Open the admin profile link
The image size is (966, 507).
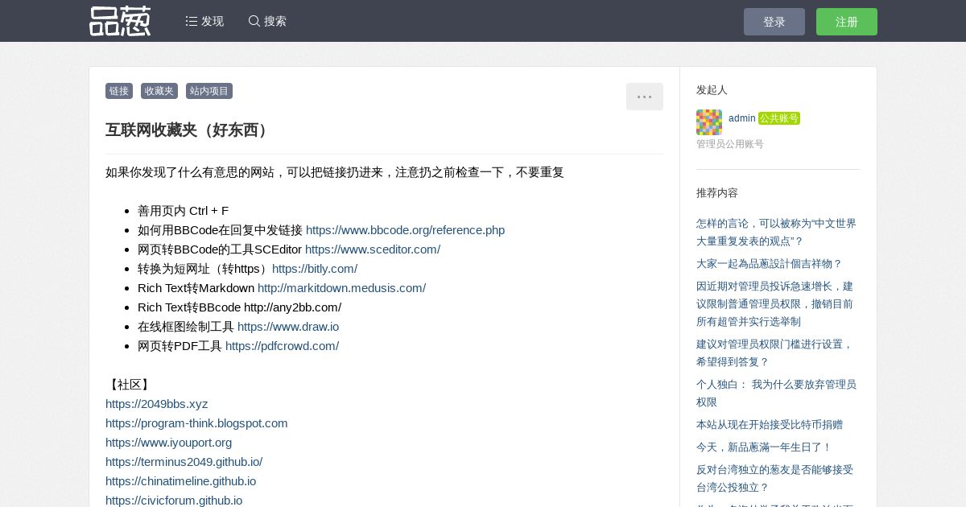[742, 118]
